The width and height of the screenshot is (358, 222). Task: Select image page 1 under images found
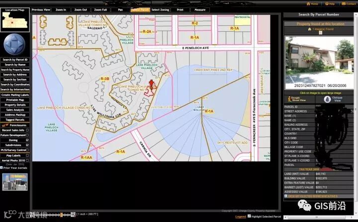tap(320, 33)
